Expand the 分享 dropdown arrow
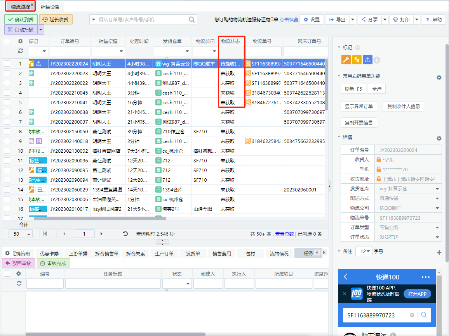Screen dimensions: 449x336 coord(385,19)
